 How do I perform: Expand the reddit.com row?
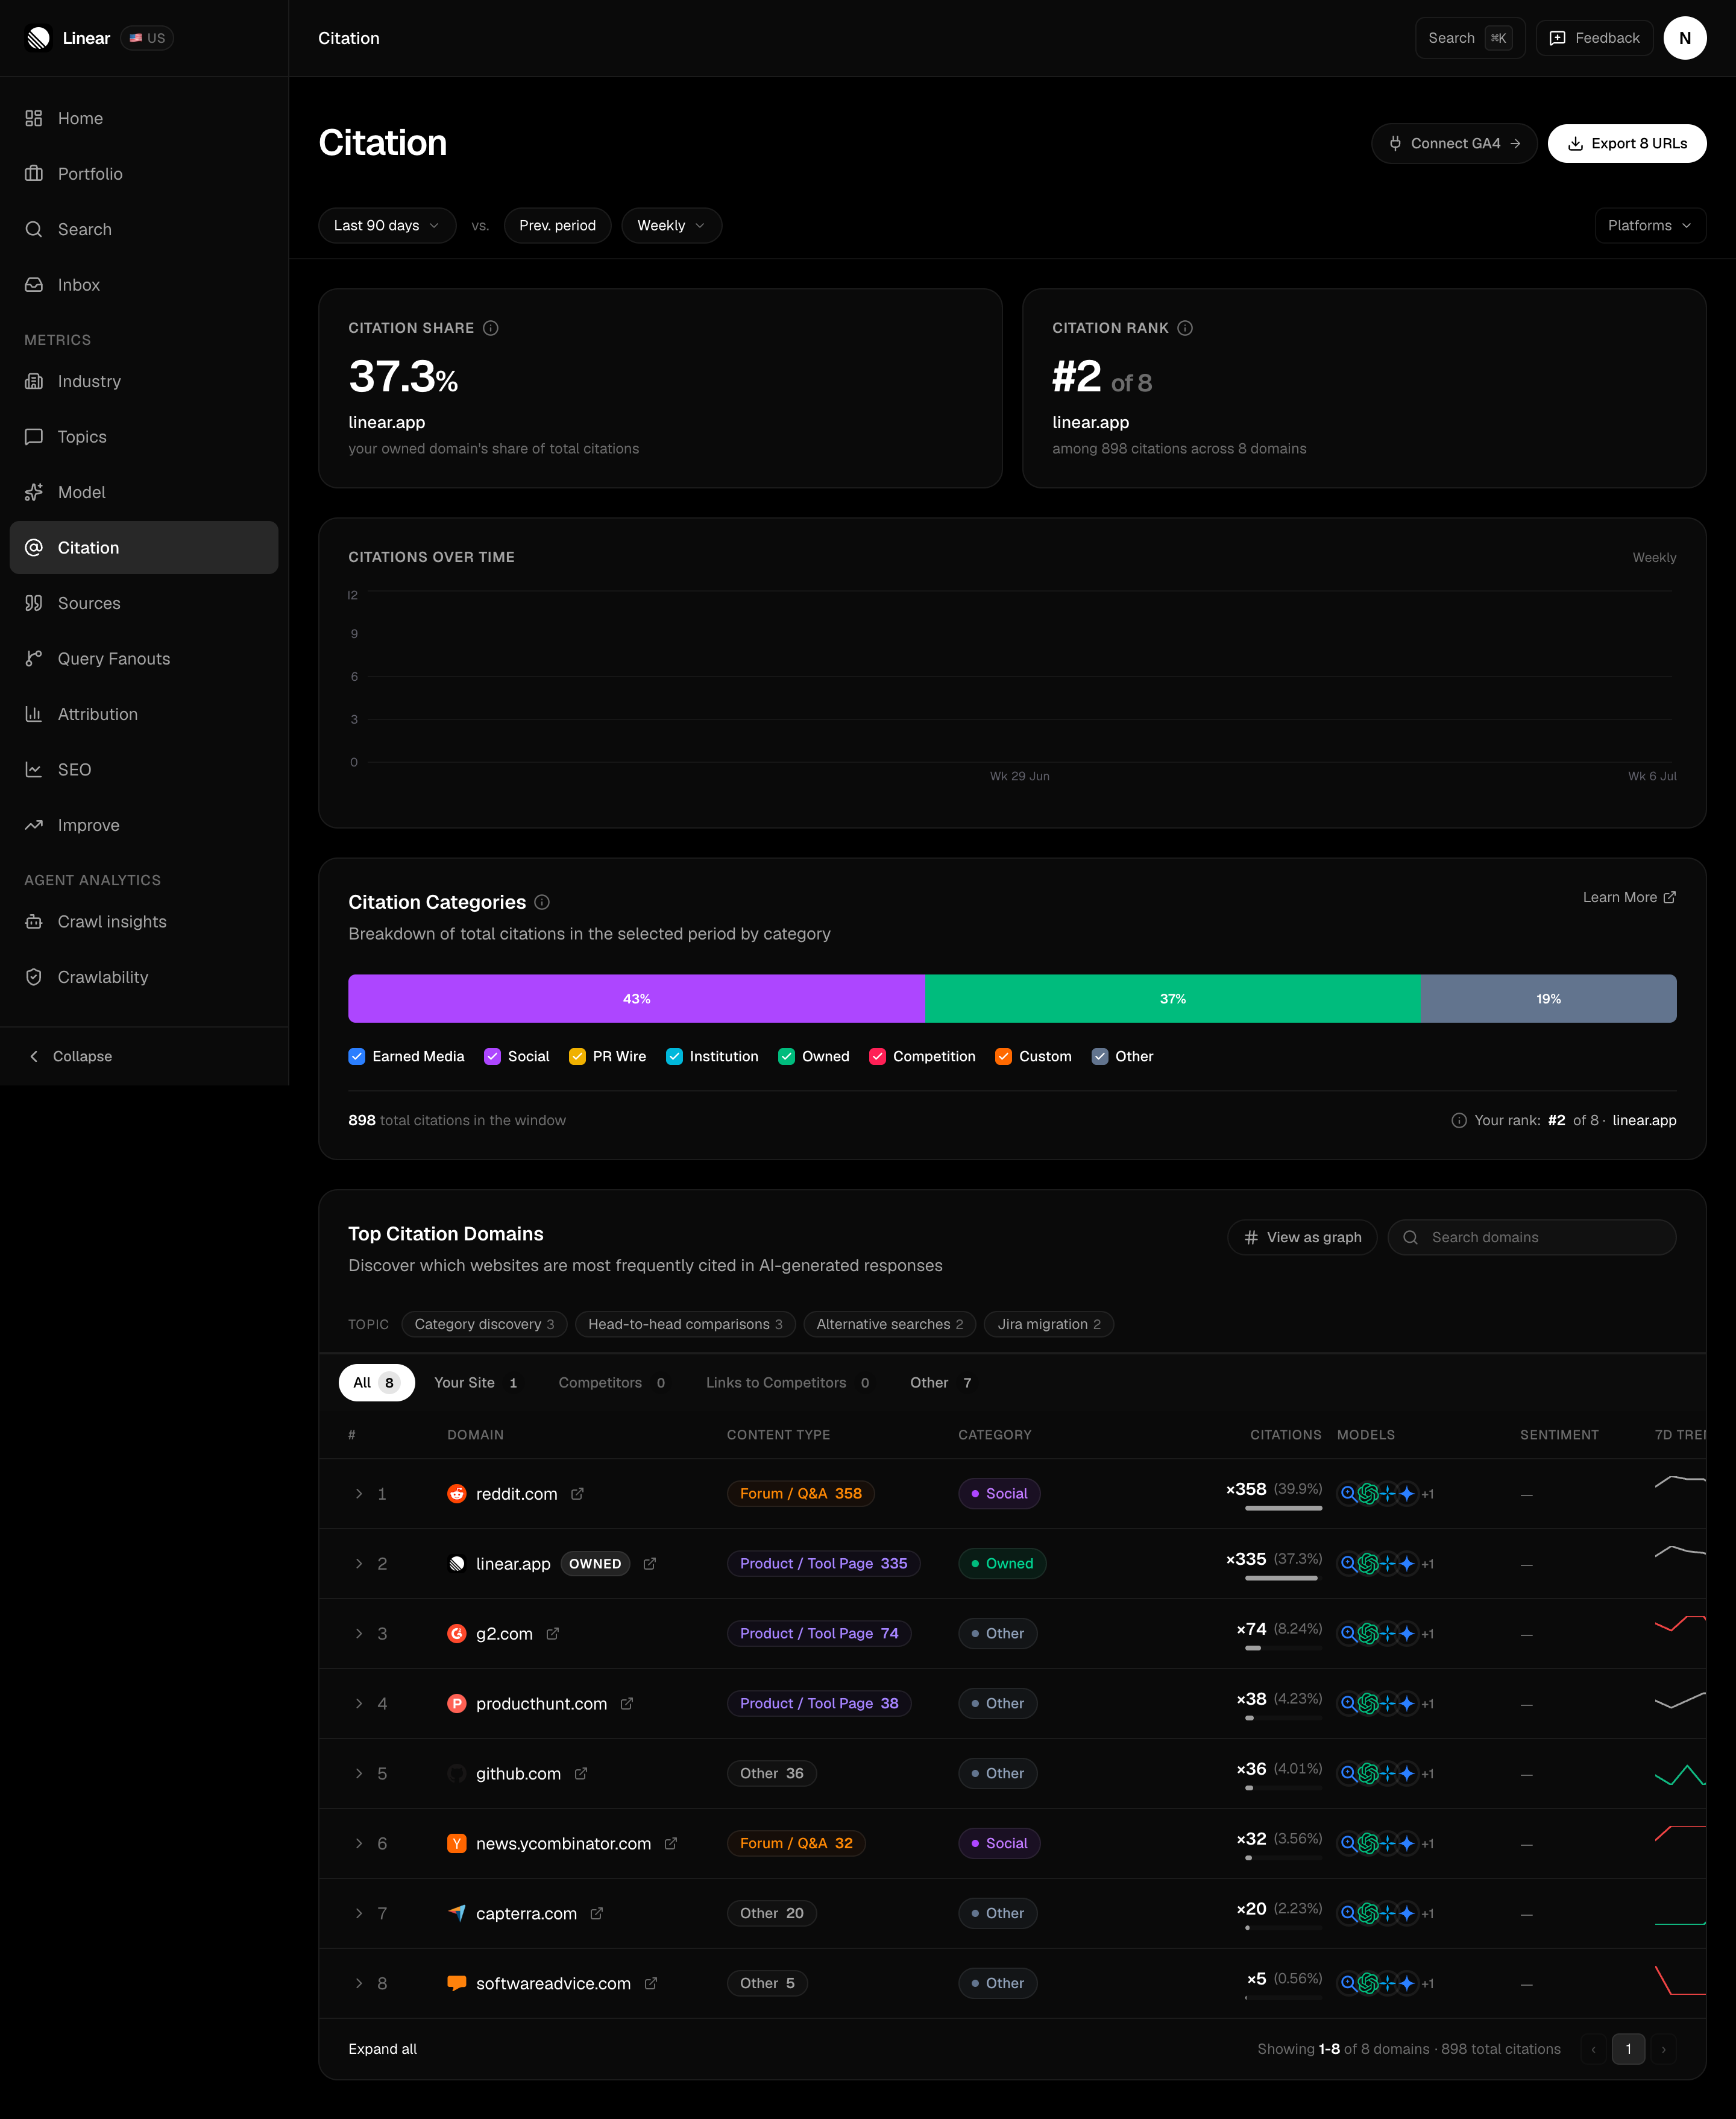click(x=359, y=1494)
